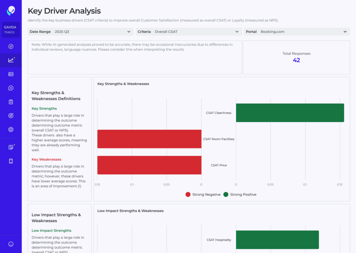
Task: Open the clipboard icon in sidebar
Action: [11, 102]
